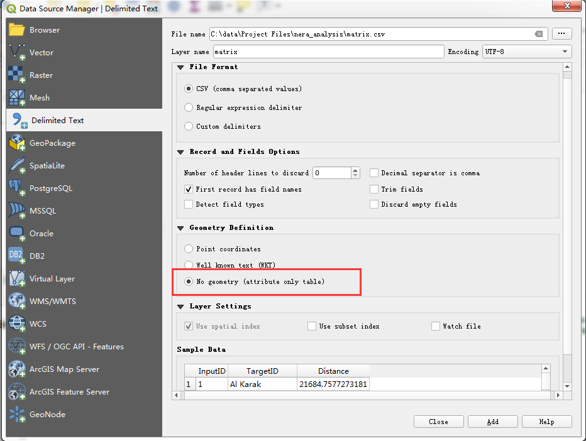Click the Distance column header
The width and height of the screenshot is (586, 441).
coord(333,371)
